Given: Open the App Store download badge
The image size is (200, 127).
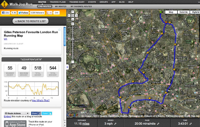Looking at the screenshot, I should [x=15, y=124].
